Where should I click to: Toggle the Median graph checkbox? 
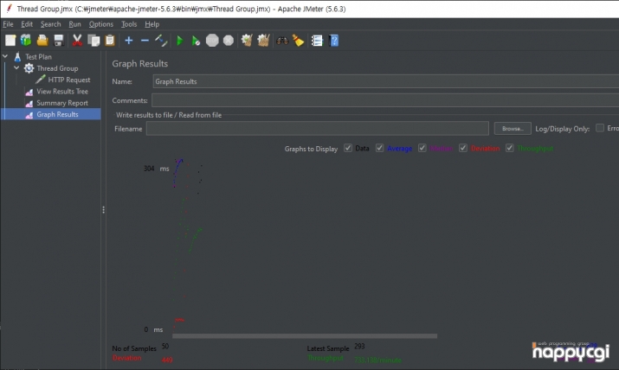click(x=422, y=148)
